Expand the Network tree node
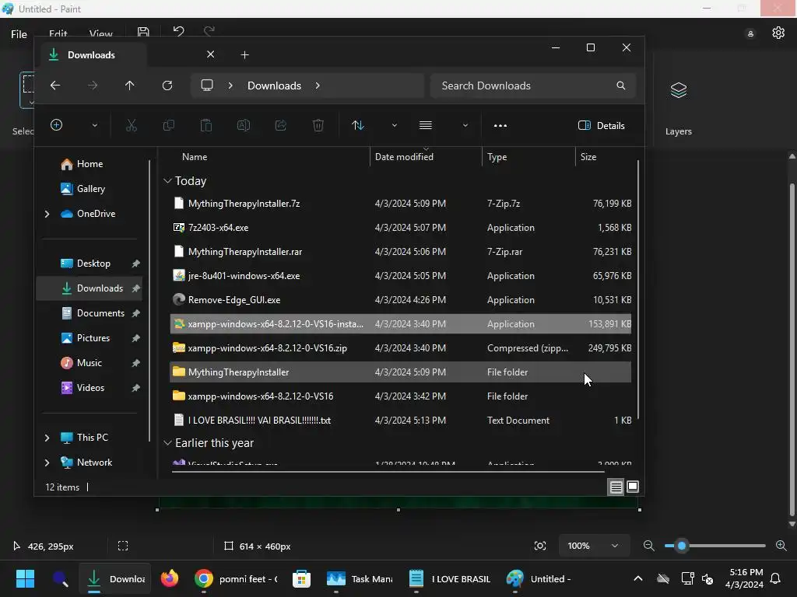The image size is (797, 597). (47, 463)
